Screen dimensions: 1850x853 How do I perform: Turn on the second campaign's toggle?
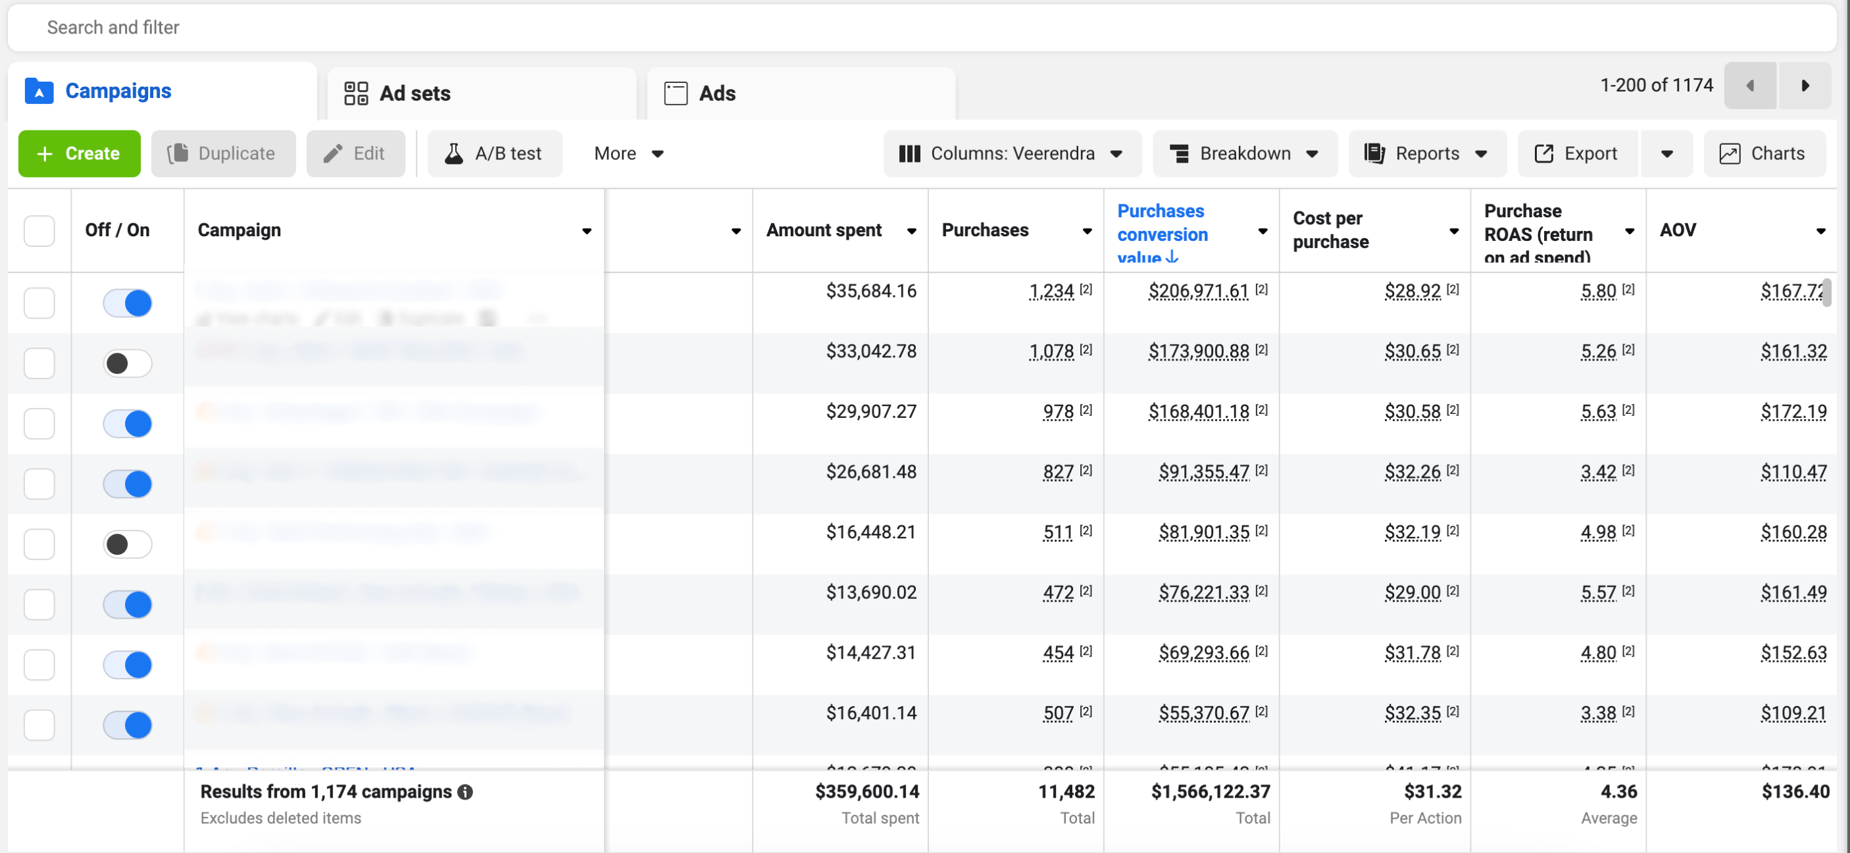coord(127,363)
